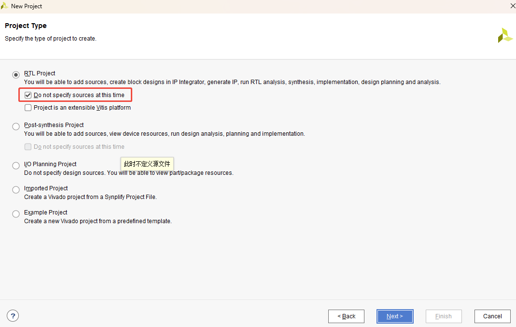
Task: Go to previous page with Back button
Action: [346, 316]
